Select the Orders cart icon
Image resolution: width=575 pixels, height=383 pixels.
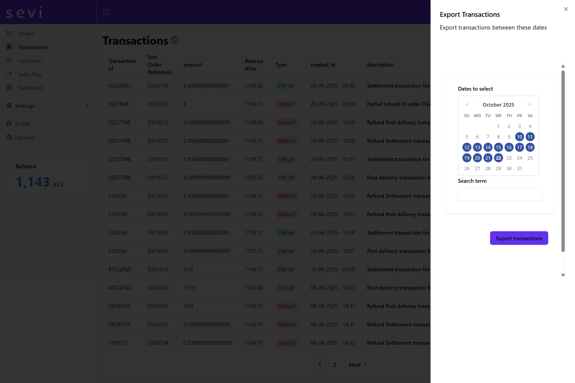(9, 33)
